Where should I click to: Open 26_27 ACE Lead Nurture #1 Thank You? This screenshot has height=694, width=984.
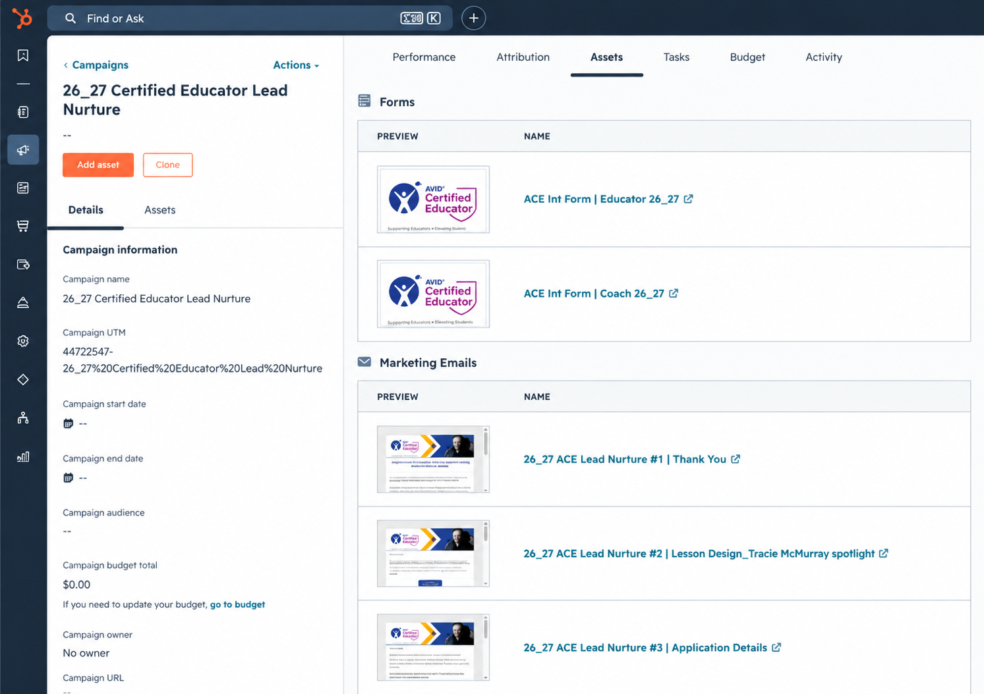click(x=625, y=459)
